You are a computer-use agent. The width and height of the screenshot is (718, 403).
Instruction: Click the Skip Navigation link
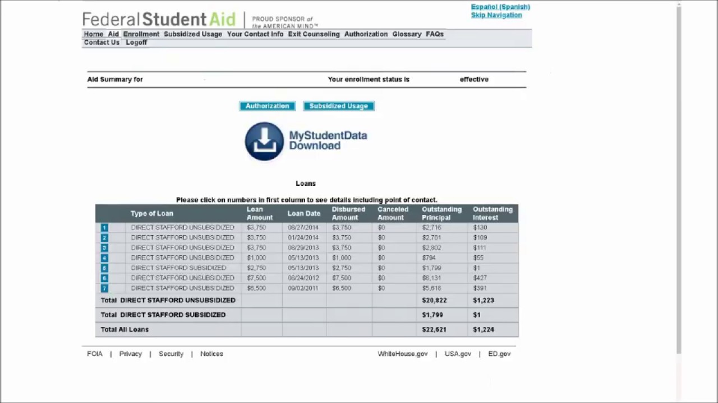pyautogui.click(x=496, y=15)
